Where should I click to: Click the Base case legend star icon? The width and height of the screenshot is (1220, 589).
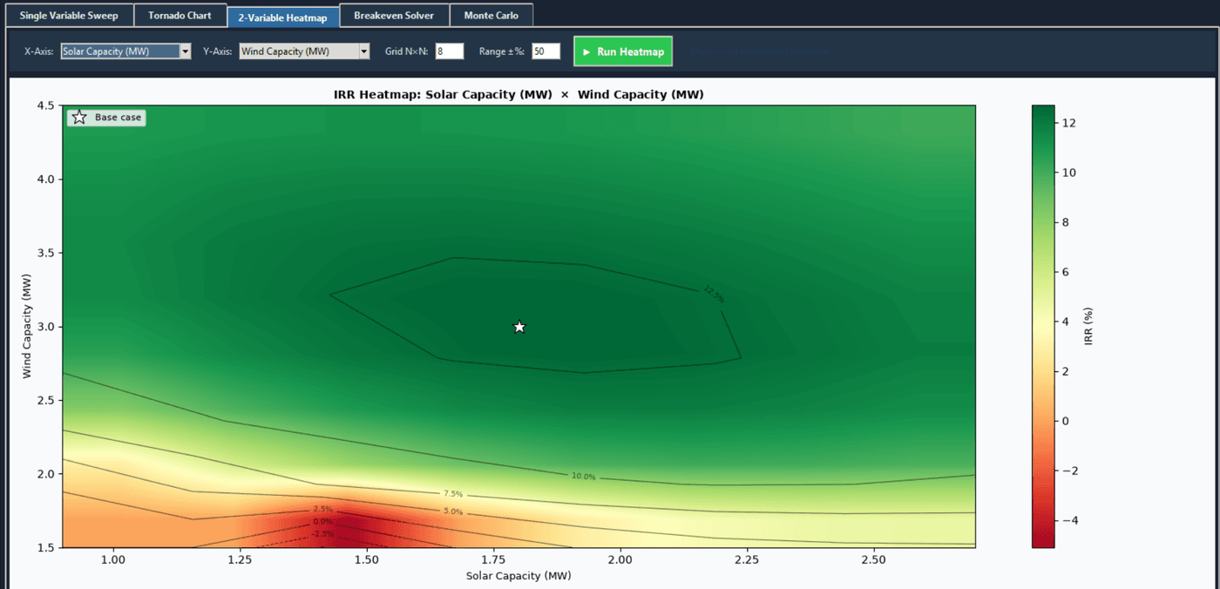[x=79, y=118]
